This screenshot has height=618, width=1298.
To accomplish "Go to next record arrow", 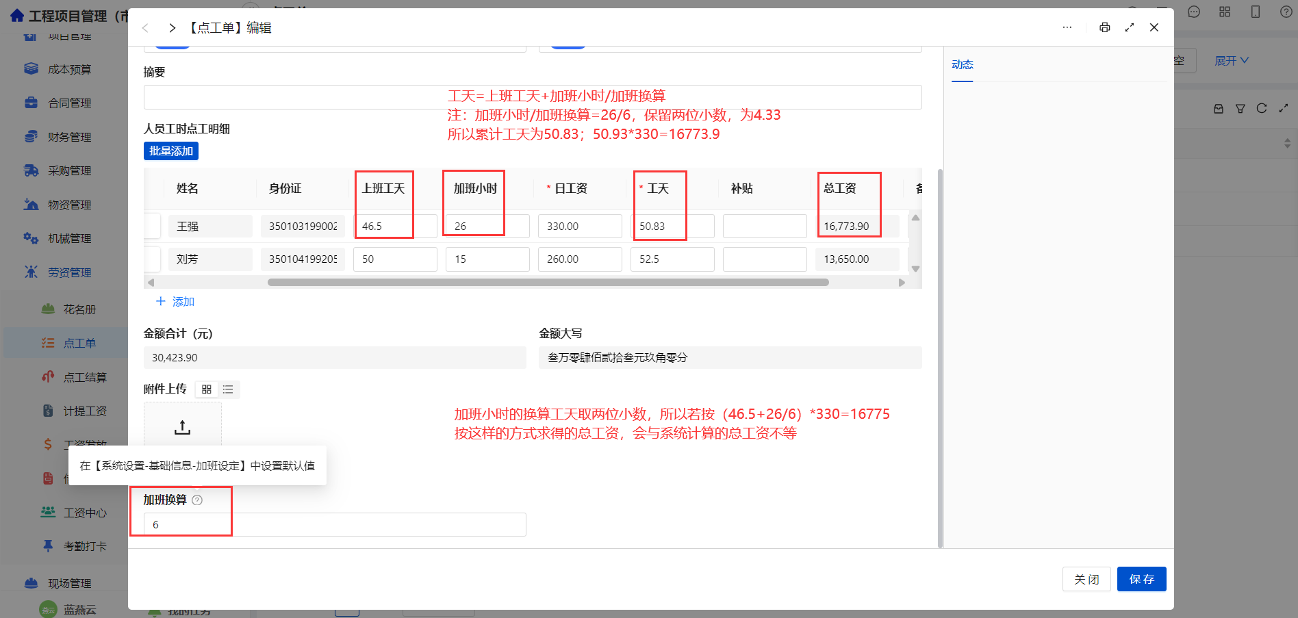I will point(172,28).
